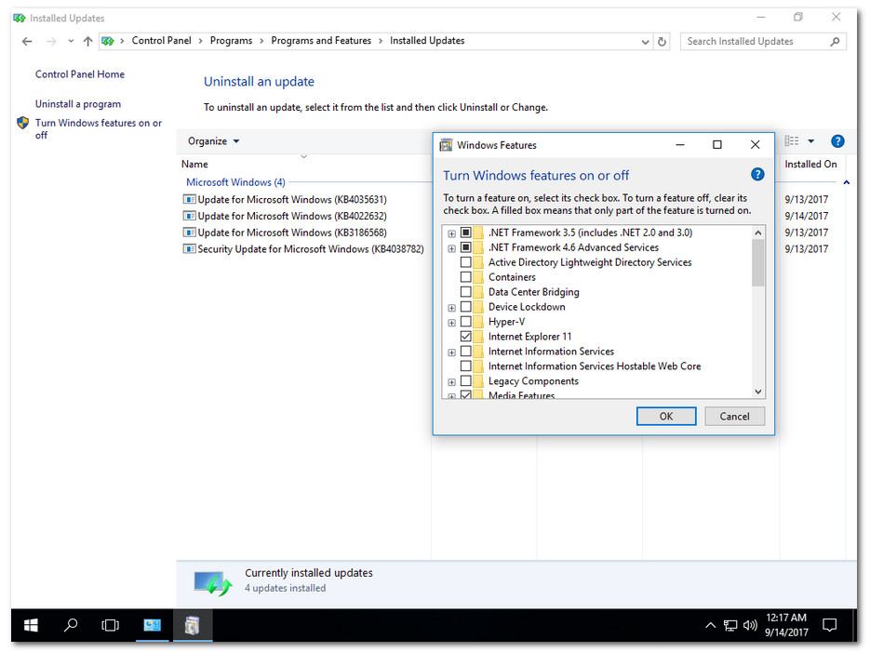Expand .NET Framework 3.5 tree node
Viewport: 870px width, 652px height.
point(451,233)
